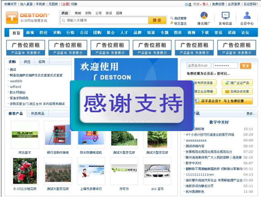
Task: Open 知道 in navigation bar
Action: 151,33
